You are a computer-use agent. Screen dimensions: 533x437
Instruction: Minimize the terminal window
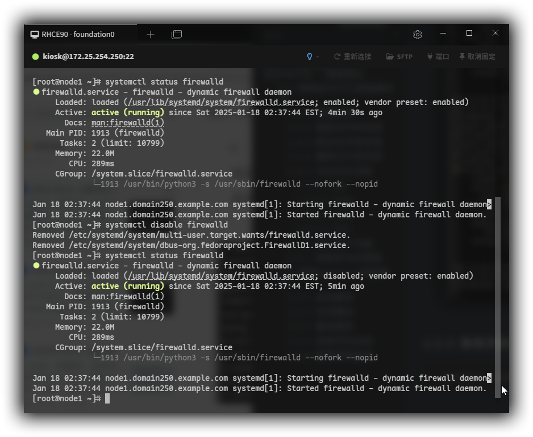click(443, 33)
